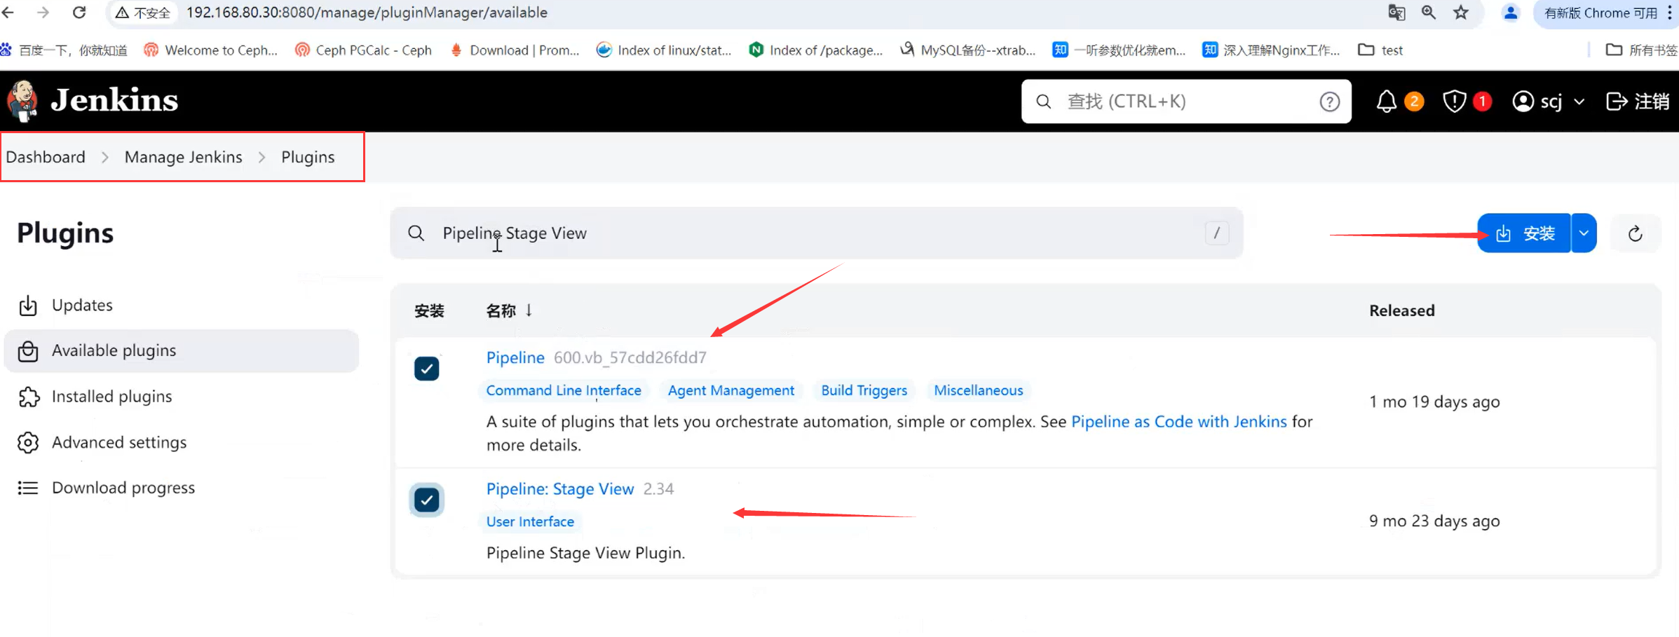
Task: Click the browser zoom magnifier icon
Action: 1428,13
